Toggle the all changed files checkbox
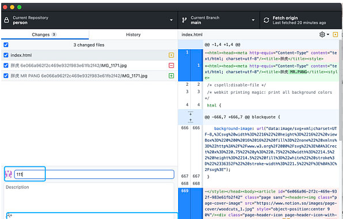Screen dimensions: 343x219 click(x=6, y=45)
